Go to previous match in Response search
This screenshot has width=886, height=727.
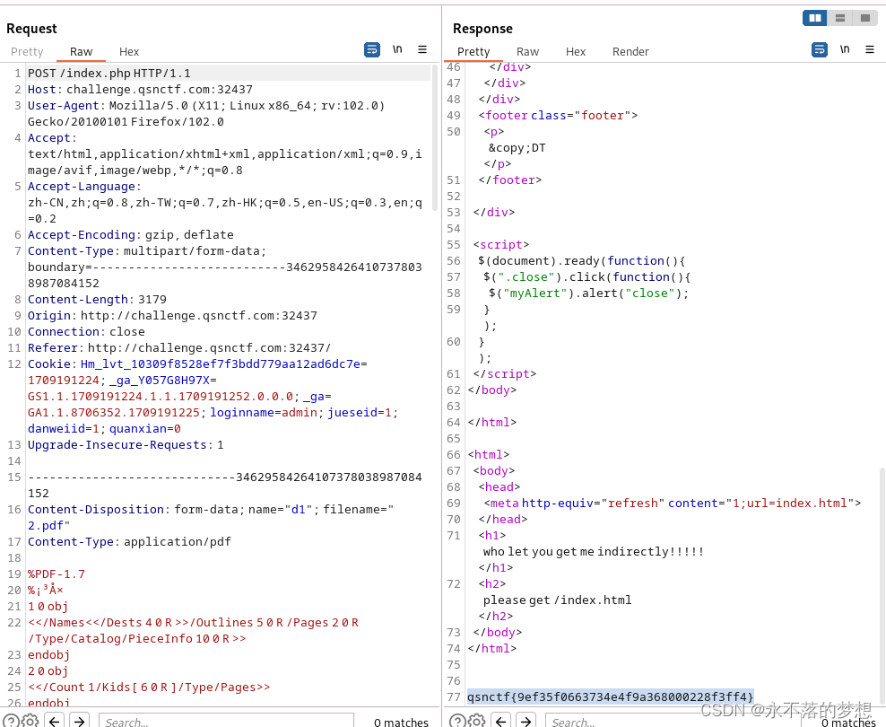pos(501,721)
